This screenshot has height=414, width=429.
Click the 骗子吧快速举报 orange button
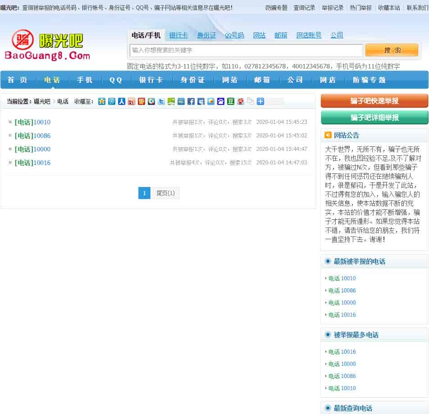click(x=374, y=101)
